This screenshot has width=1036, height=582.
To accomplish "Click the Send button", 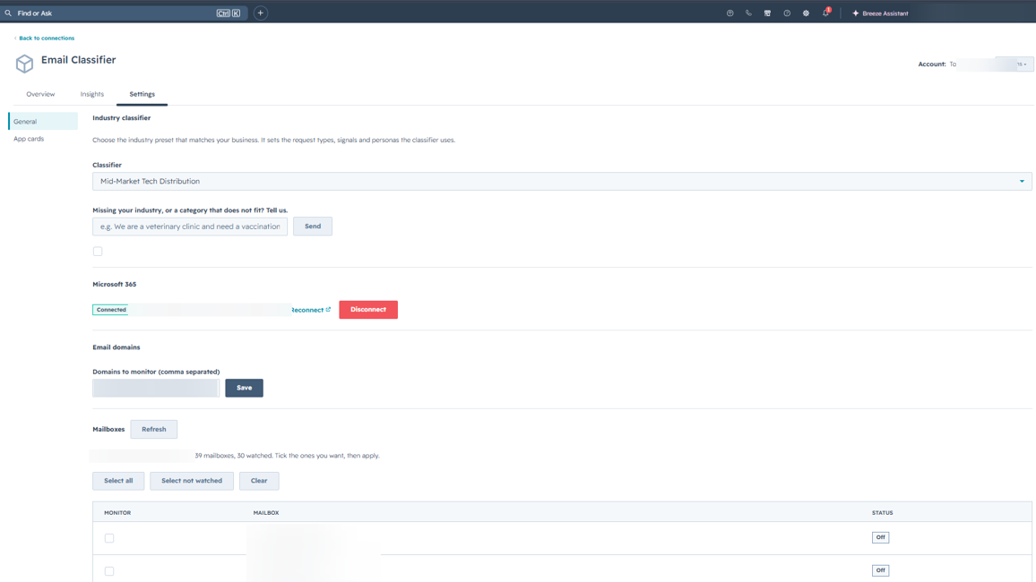I will [313, 227].
